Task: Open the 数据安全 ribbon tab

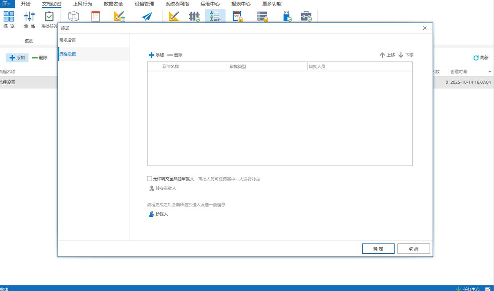Action: 113,4
